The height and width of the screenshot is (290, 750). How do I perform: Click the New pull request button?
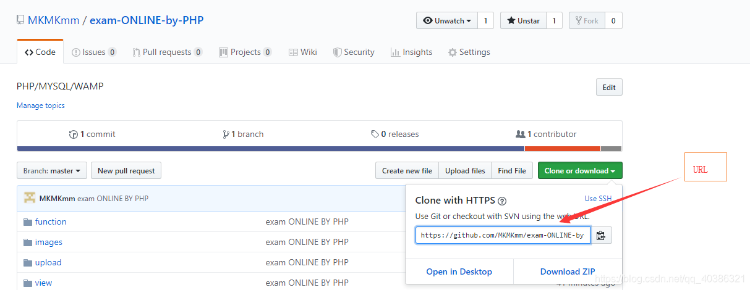126,171
